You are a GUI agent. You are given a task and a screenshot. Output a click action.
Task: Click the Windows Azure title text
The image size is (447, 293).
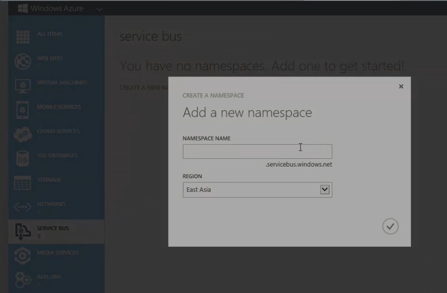(x=57, y=8)
